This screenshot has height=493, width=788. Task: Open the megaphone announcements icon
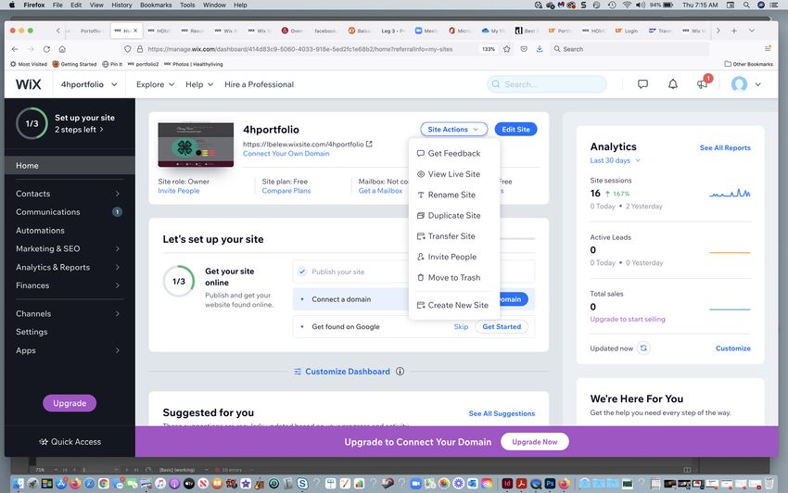click(x=703, y=84)
